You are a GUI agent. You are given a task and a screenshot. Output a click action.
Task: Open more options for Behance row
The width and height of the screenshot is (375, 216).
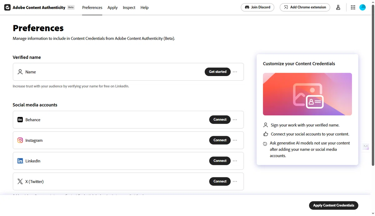click(235, 120)
